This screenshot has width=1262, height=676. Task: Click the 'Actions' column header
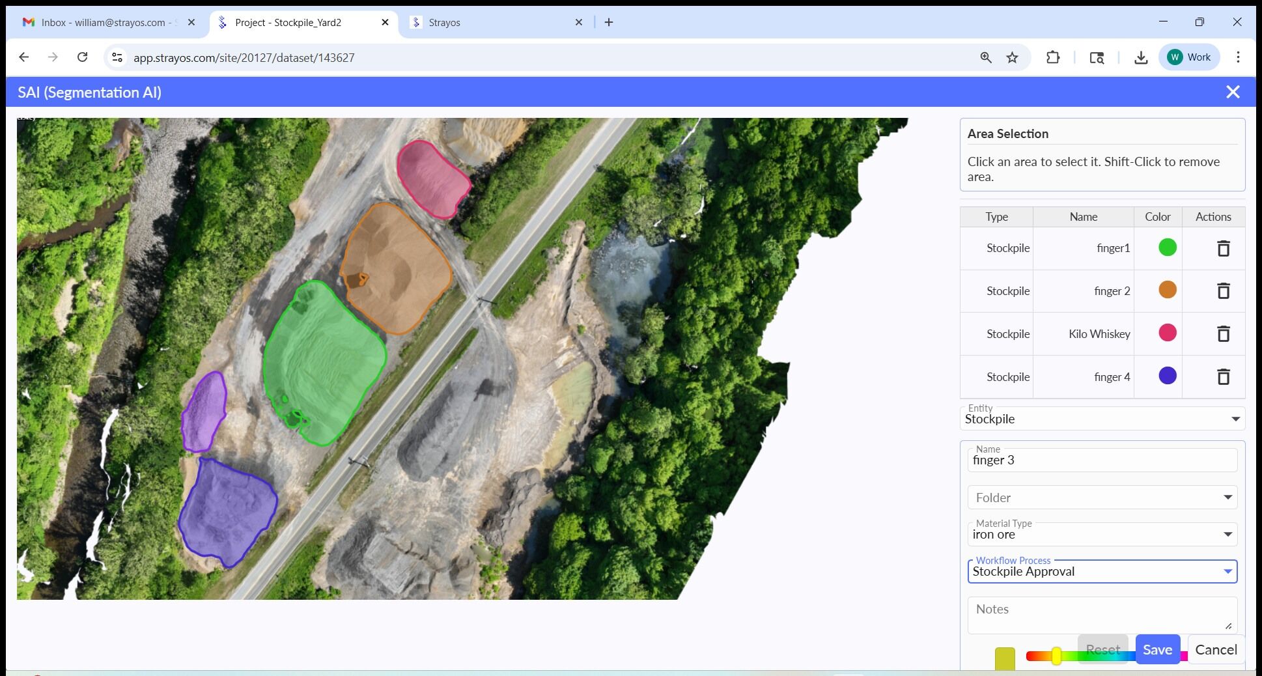1213,217
